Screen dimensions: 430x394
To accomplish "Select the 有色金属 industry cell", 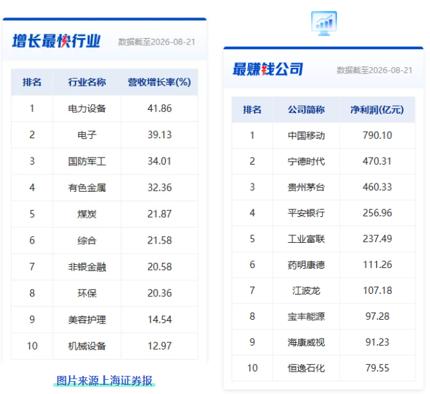I will (87, 188).
